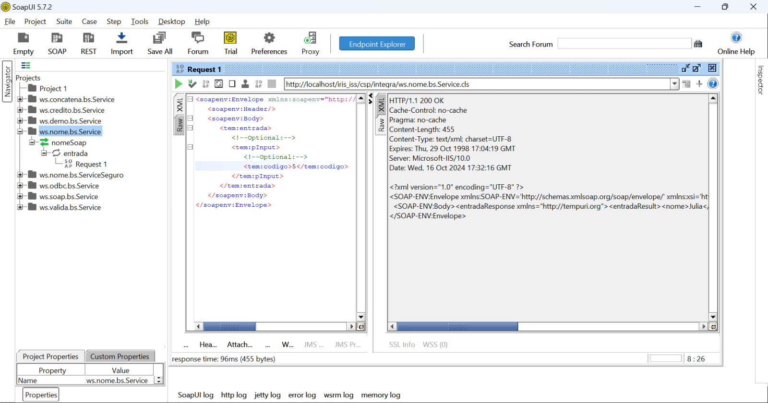Click the Endpoint Explorer button
This screenshot has height=403, width=768.
pyautogui.click(x=377, y=44)
